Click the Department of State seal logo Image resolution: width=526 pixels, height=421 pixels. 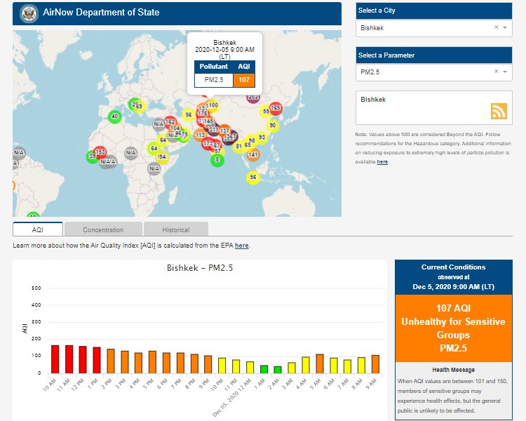29,13
